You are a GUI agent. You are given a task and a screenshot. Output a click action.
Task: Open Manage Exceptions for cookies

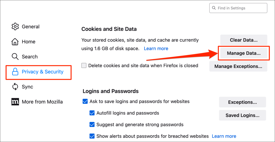(x=238, y=66)
